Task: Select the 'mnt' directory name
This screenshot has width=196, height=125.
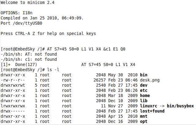Action: click(143, 116)
